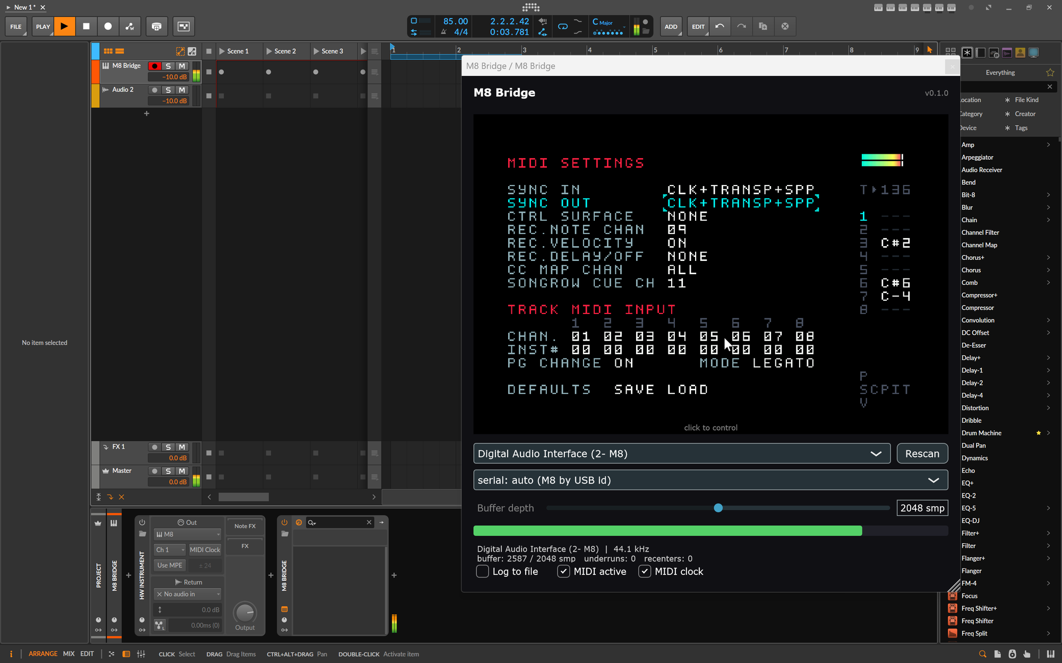Open the M8 output port dropdown in HW Instrument
1062x663 pixels.
(187, 534)
